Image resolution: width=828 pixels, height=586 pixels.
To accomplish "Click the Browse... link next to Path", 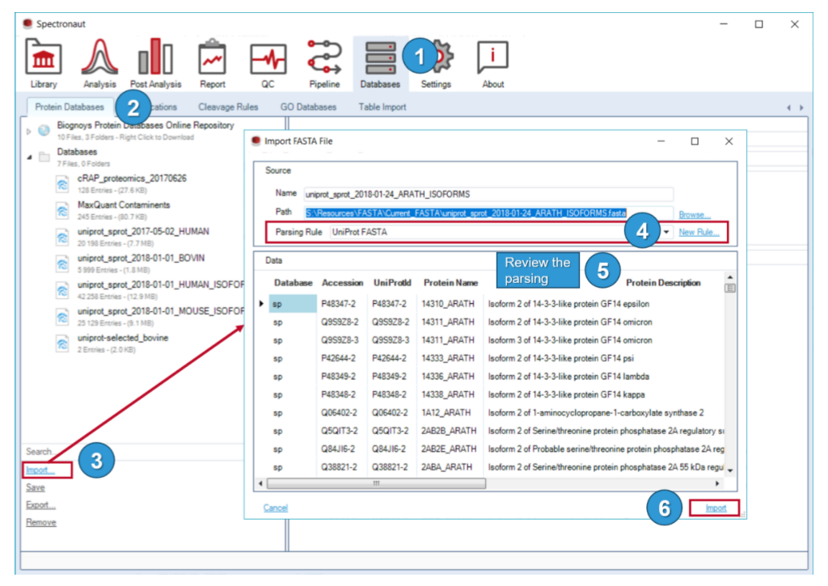I will [x=695, y=214].
